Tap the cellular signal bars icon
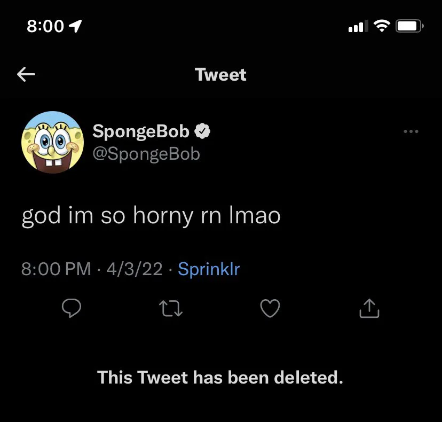 358,25
